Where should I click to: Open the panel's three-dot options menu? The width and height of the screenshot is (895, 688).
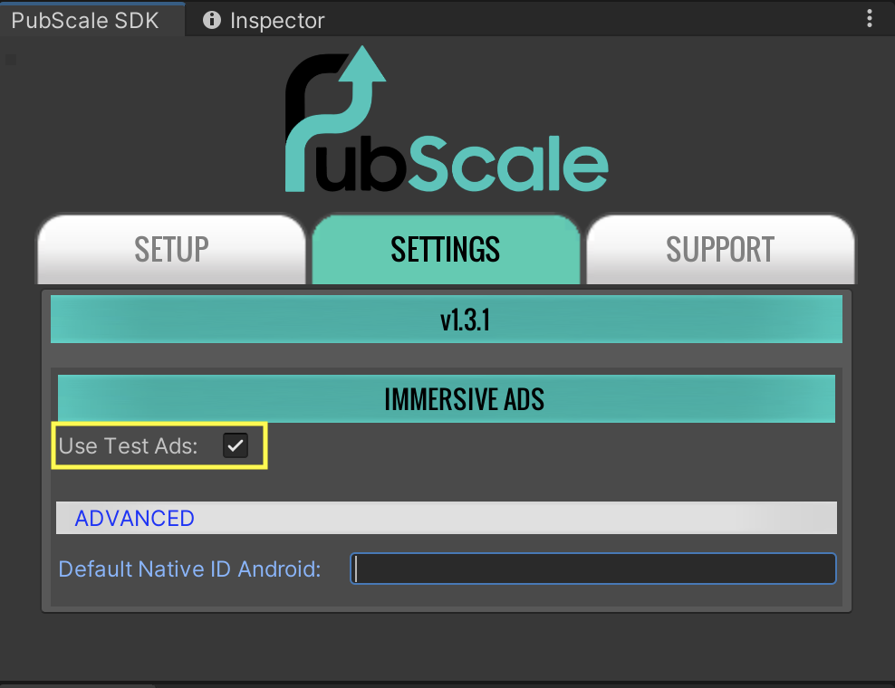(870, 18)
